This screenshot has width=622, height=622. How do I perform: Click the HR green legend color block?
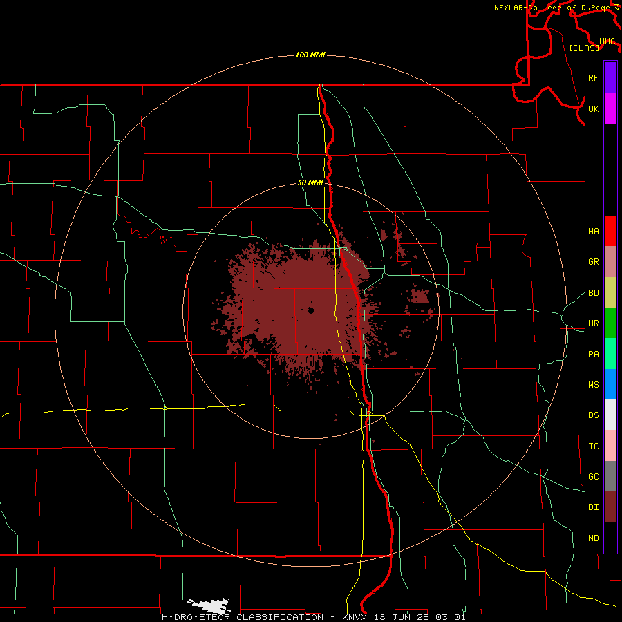pyautogui.click(x=610, y=323)
